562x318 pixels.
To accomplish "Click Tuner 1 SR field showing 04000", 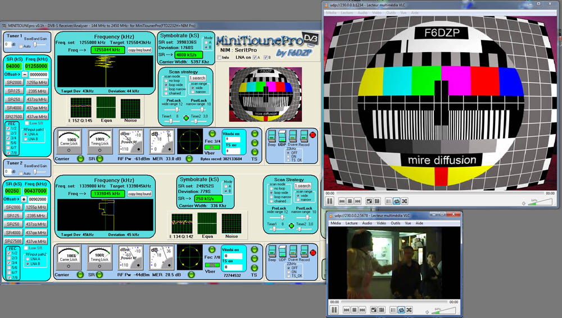I will tap(13, 66).
